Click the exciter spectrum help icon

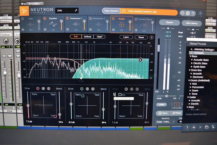point(152,38)
